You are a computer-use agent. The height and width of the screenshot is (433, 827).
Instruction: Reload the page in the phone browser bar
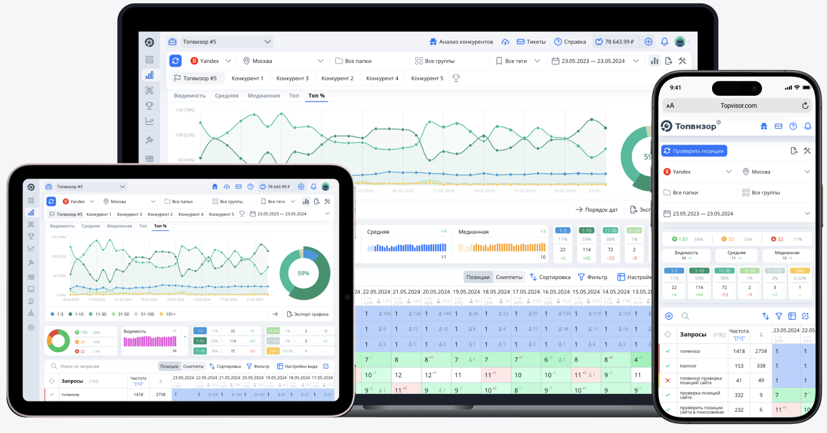click(x=805, y=106)
